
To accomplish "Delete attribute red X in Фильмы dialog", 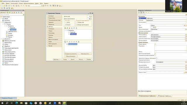I will click(x=70, y=28).
